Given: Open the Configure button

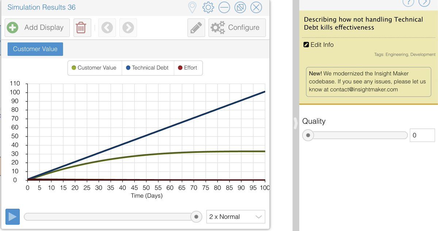Looking at the screenshot, I should pyautogui.click(x=237, y=28).
